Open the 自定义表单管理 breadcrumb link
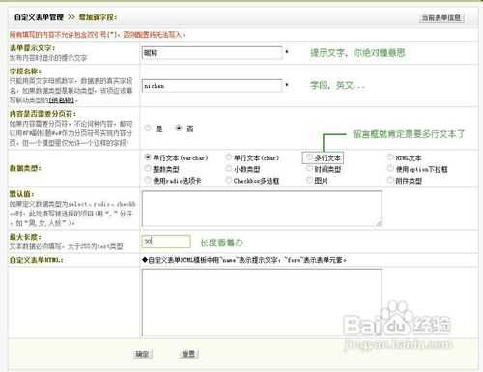 tap(39, 17)
